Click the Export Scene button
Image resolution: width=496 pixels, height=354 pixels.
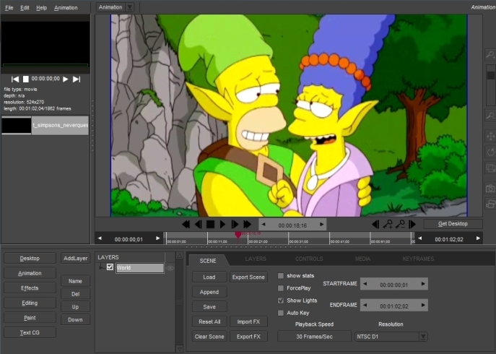click(x=248, y=277)
